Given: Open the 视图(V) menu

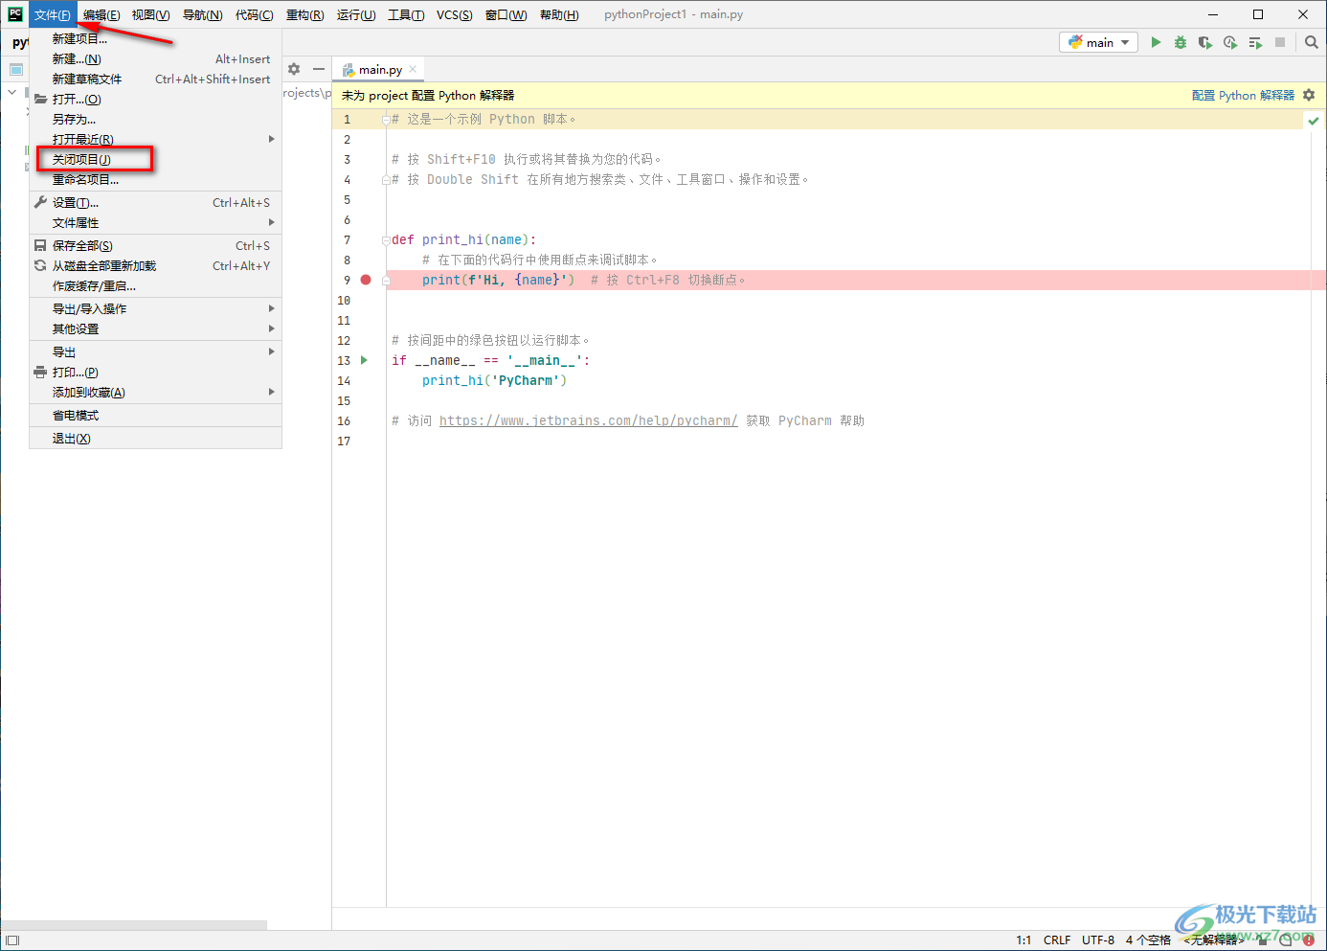Looking at the screenshot, I should (x=151, y=14).
